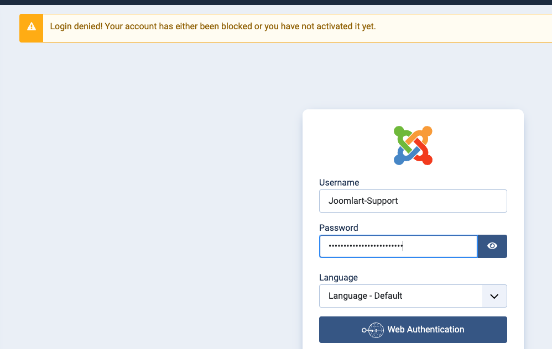Screen dimensions: 552x349
Task: Show the password using the eye icon
Action: click(492, 246)
